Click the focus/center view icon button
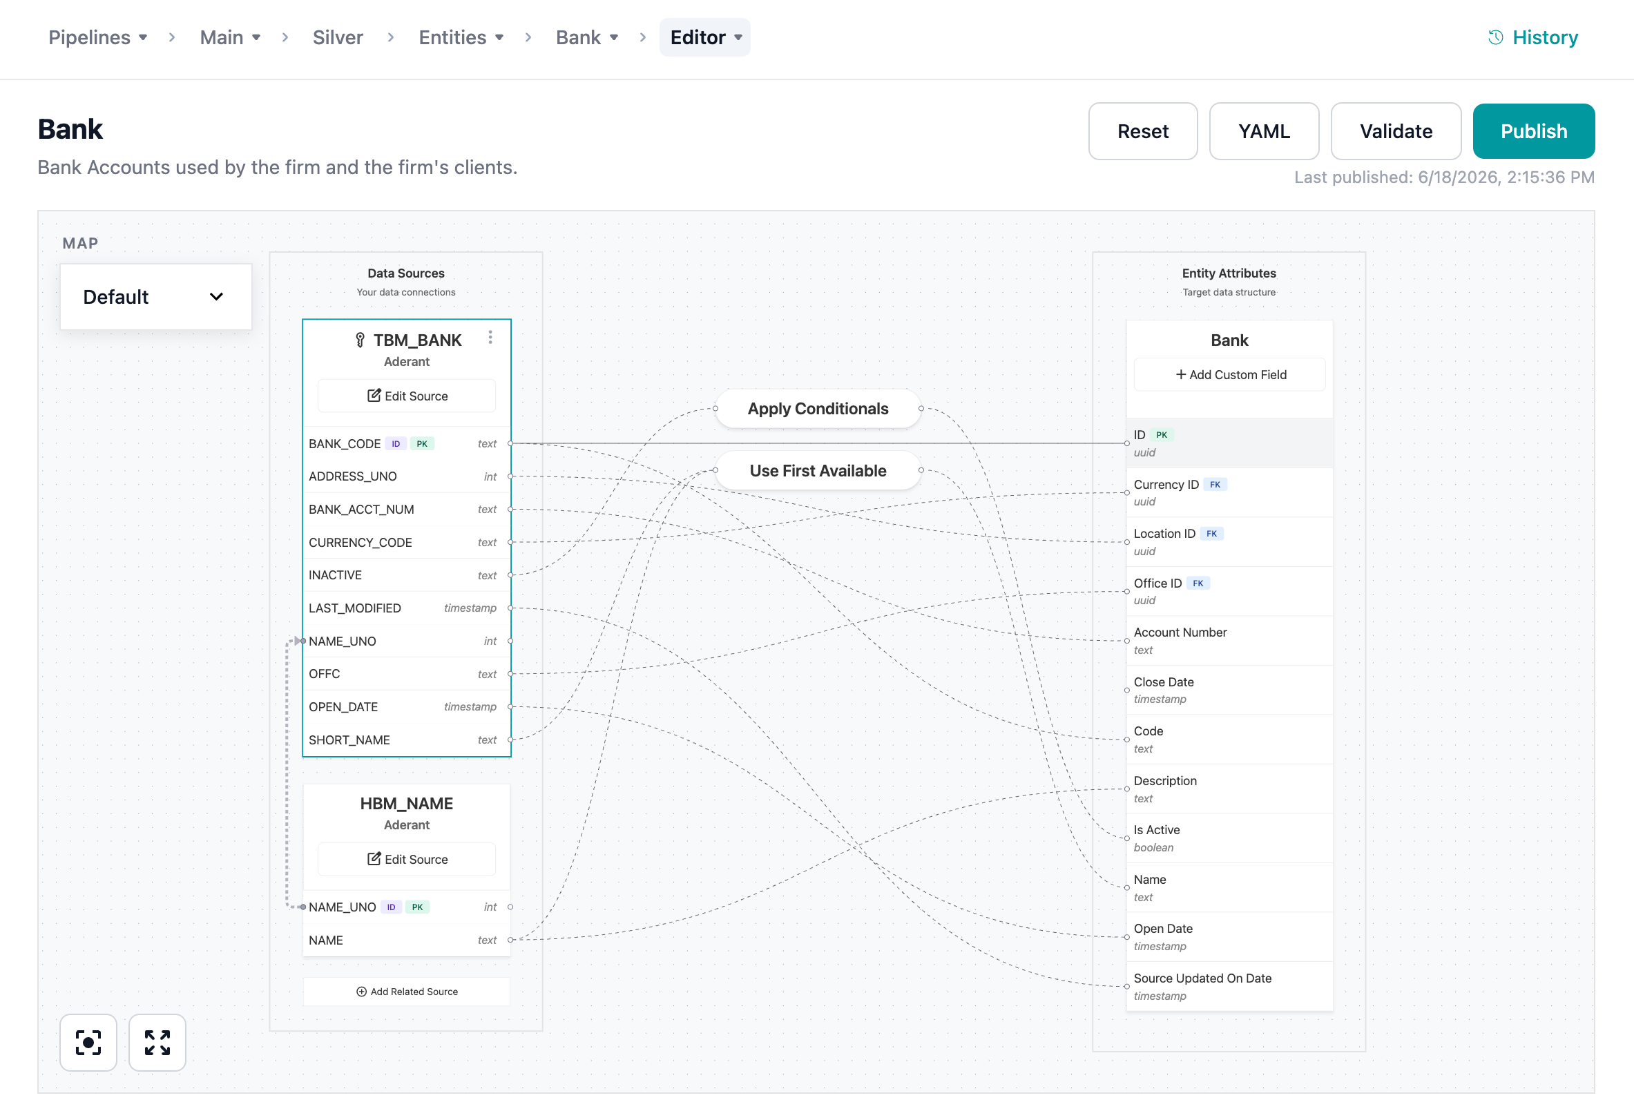This screenshot has width=1634, height=1120. [88, 1042]
